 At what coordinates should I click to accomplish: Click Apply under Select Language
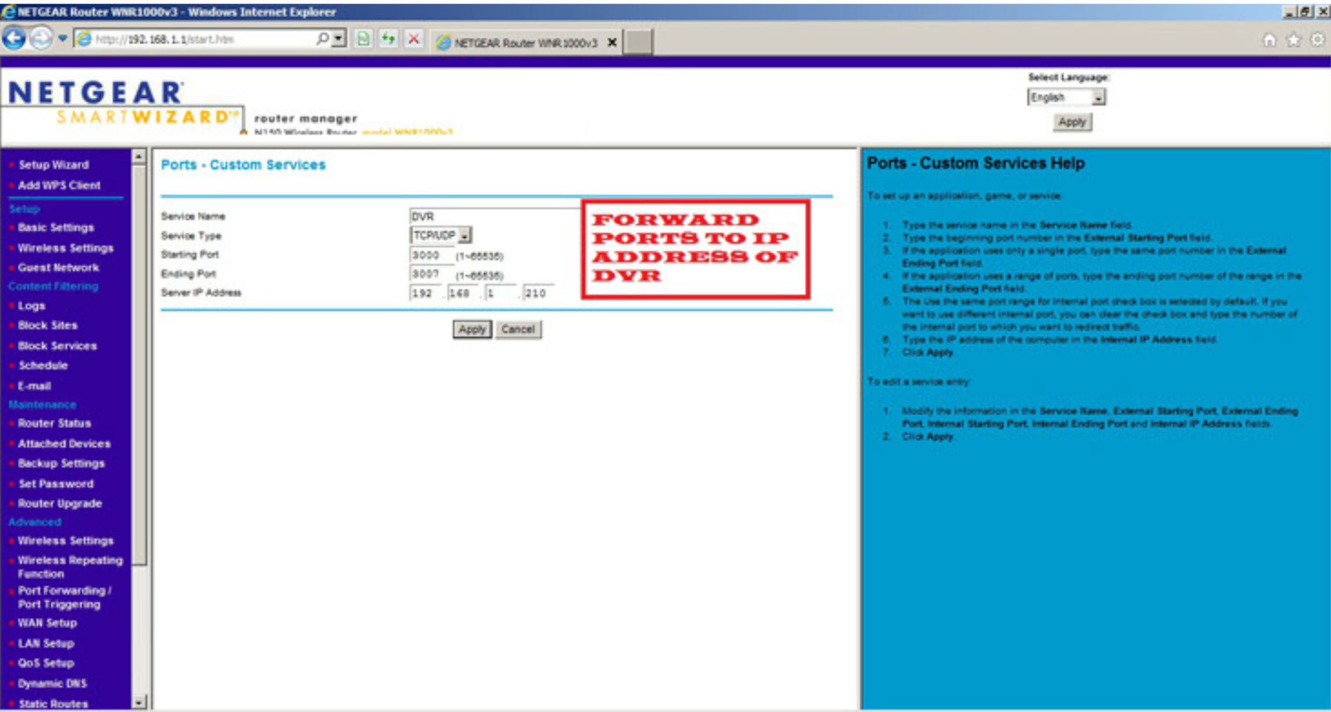coord(1072,122)
